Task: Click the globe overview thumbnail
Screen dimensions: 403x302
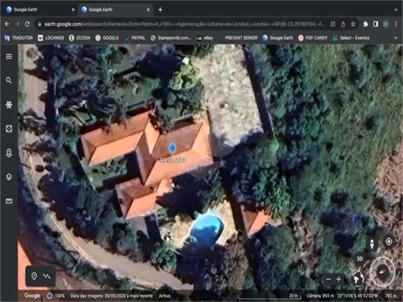Action: [x=358, y=278]
